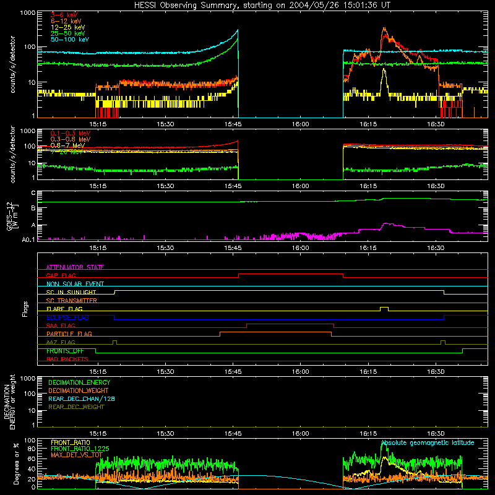495x495 pixels.
Task: Click the yellow FRONT_RATIO legend entry
Action: point(71,442)
